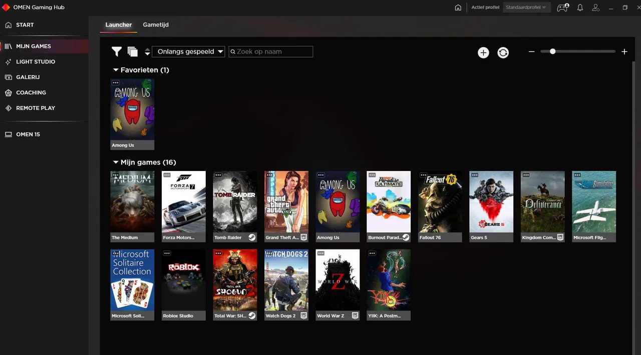
Task: Add a game with the plus circle button
Action: pos(483,52)
